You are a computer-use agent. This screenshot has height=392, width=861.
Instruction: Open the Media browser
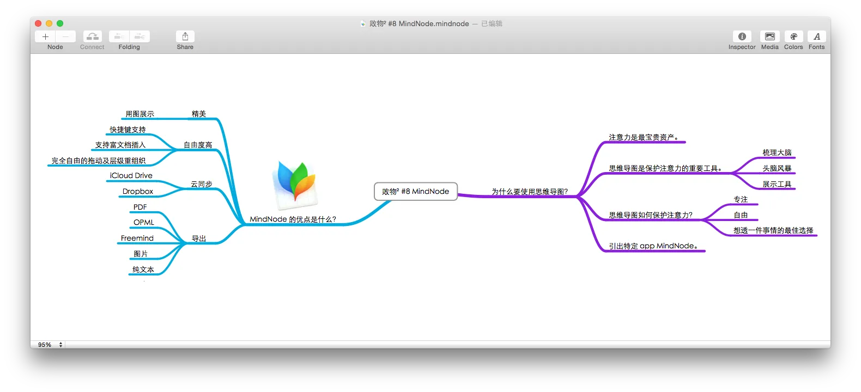point(769,36)
